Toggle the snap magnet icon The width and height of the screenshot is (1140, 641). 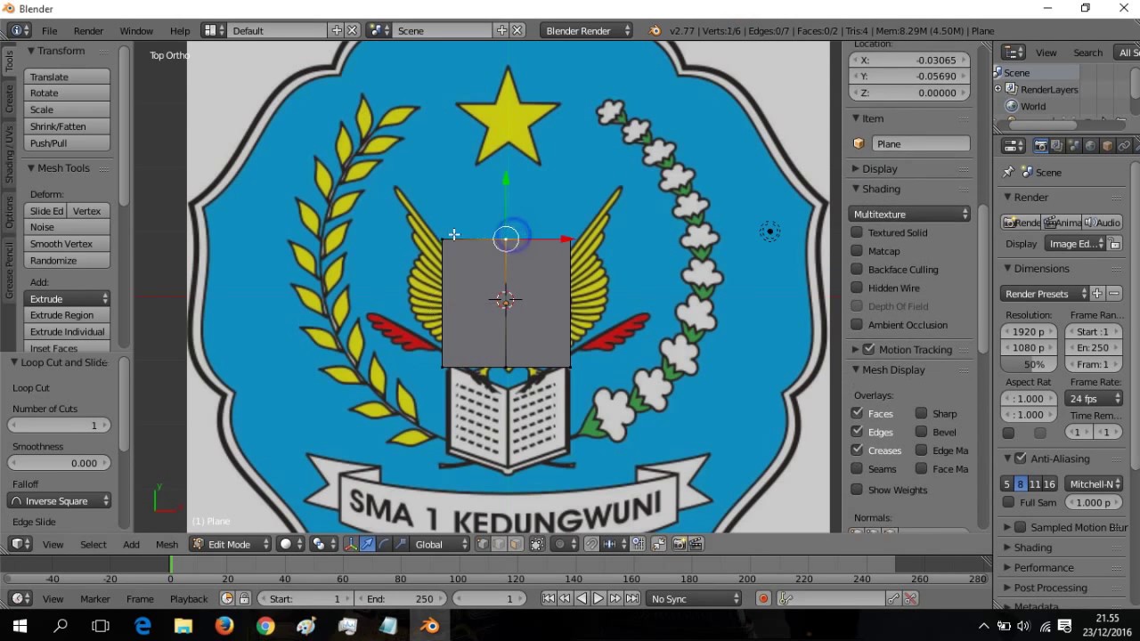coord(591,544)
